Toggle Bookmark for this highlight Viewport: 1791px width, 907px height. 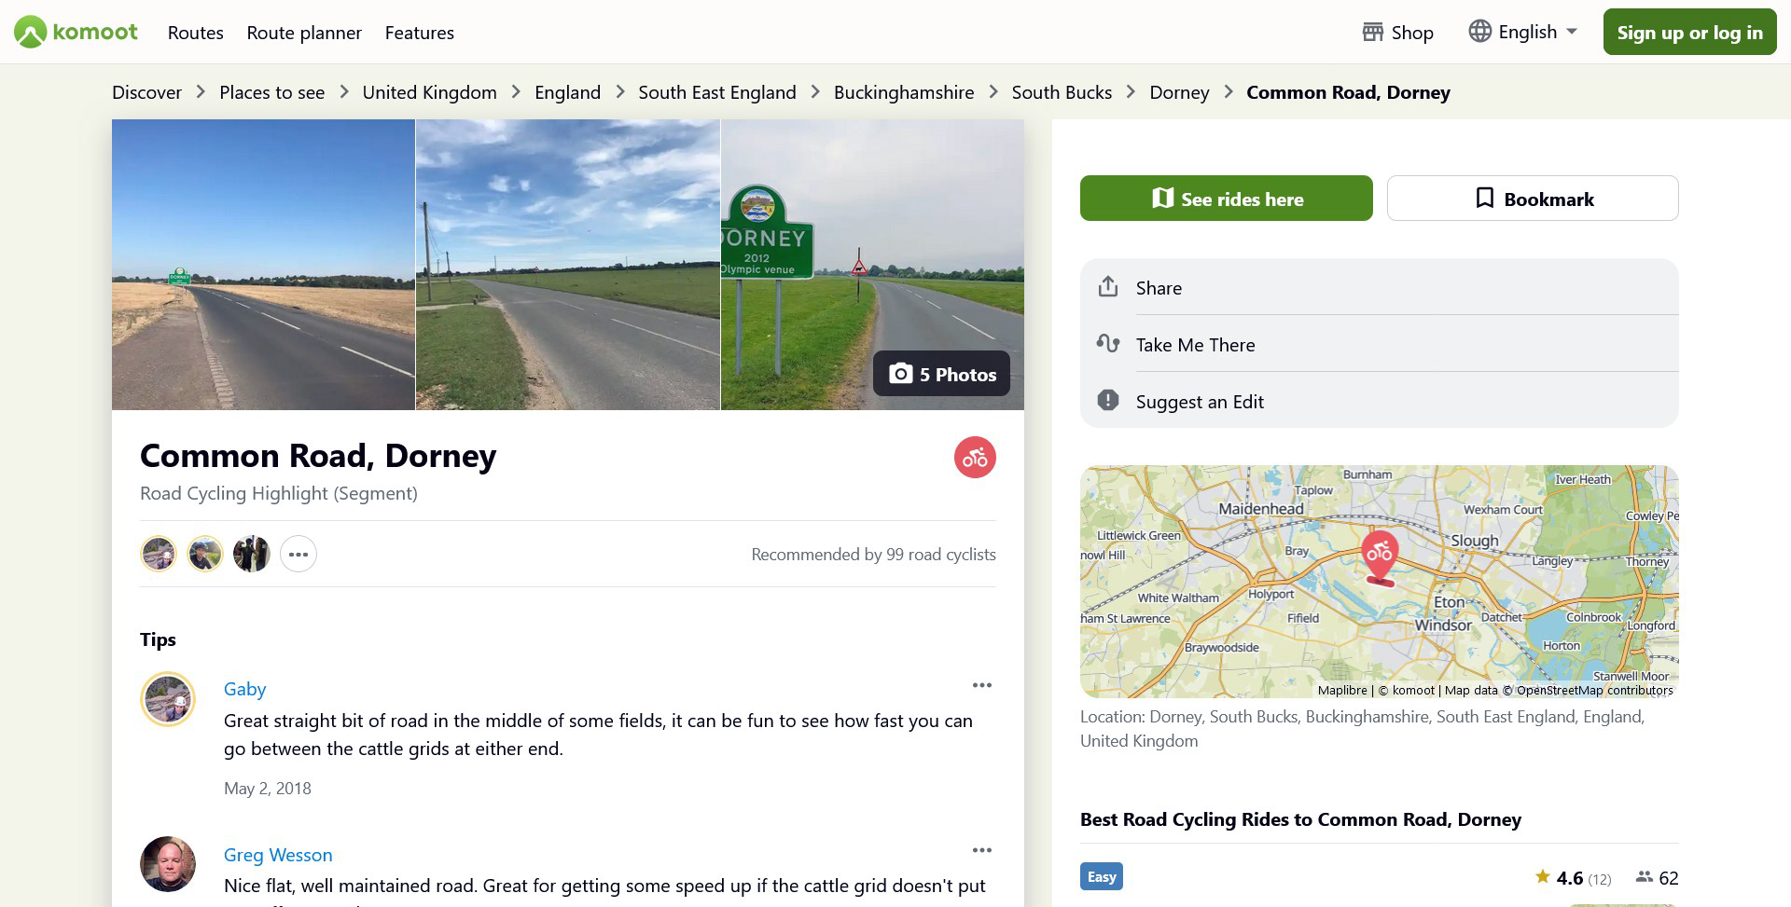coord(1533,199)
